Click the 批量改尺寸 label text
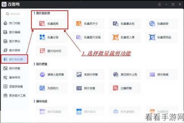Viewport: 184px width, 123px height. click(x=91, y=24)
